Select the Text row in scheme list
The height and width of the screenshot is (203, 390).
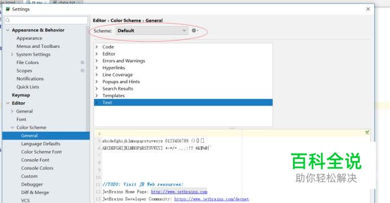pyautogui.click(x=183, y=102)
